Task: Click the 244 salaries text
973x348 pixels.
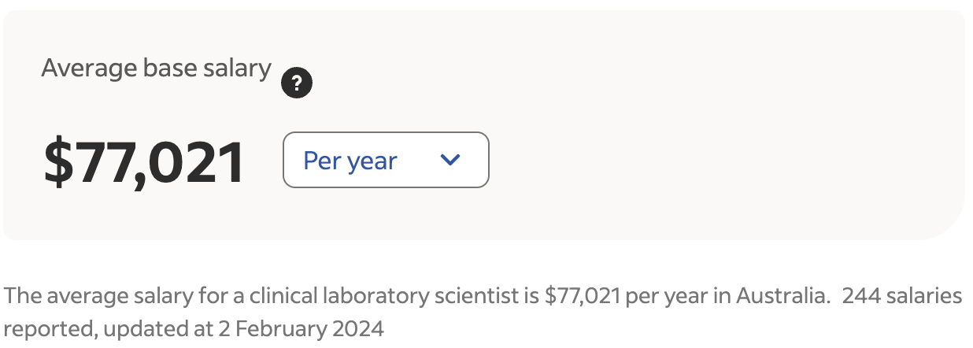Action: pos(901,296)
